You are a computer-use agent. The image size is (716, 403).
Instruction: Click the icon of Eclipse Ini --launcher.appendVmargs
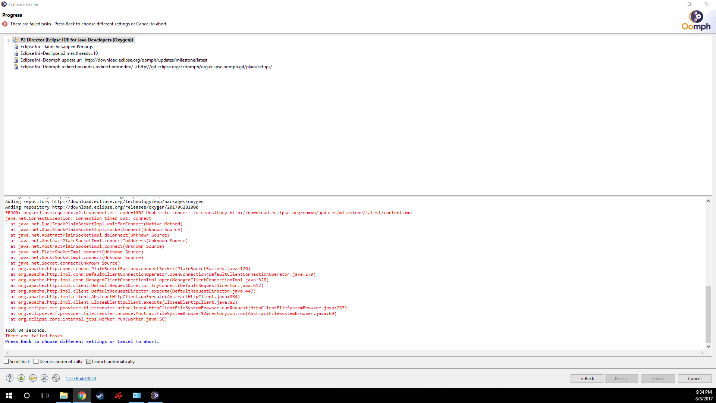coord(16,47)
